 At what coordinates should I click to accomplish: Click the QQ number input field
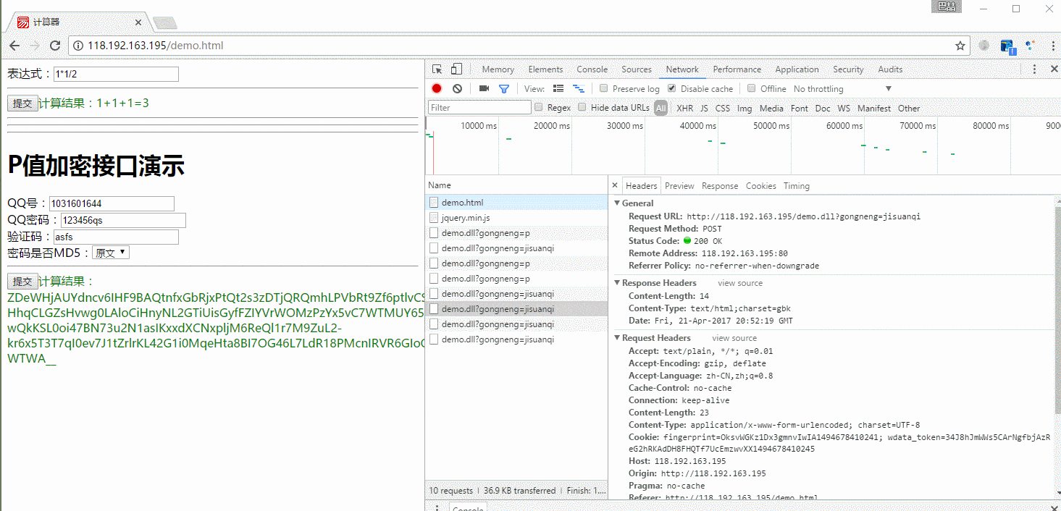[112, 203]
